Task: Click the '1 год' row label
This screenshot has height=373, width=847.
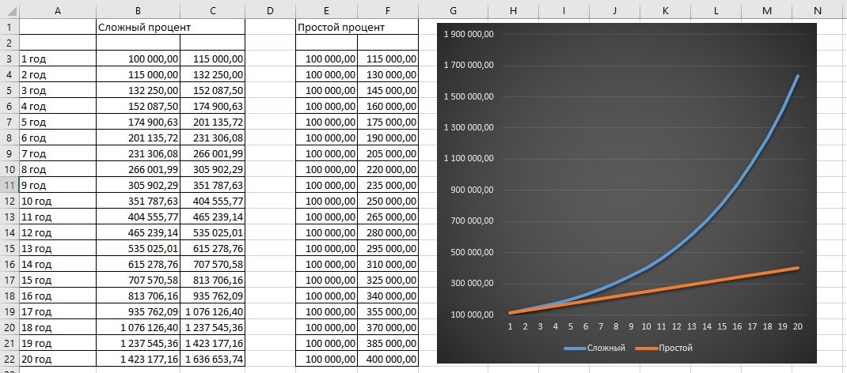Action: point(58,59)
